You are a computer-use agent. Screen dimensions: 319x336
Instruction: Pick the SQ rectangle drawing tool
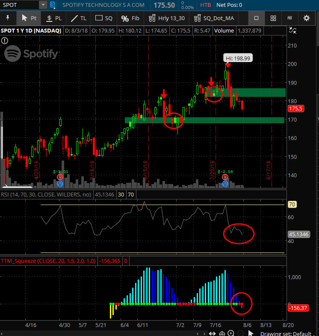click(x=104, y=18)
